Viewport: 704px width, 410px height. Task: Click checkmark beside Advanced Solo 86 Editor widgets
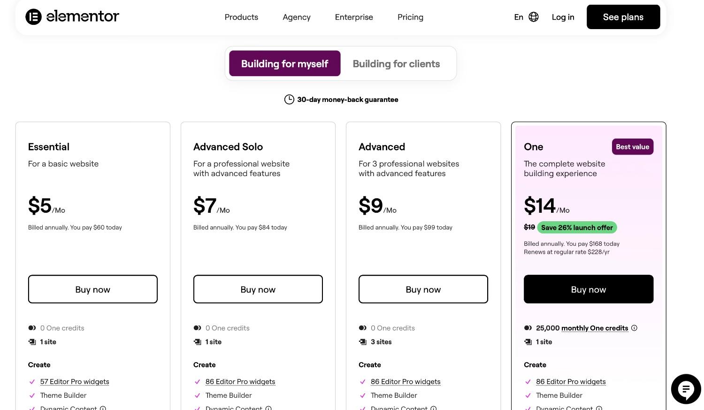(197, 382)
